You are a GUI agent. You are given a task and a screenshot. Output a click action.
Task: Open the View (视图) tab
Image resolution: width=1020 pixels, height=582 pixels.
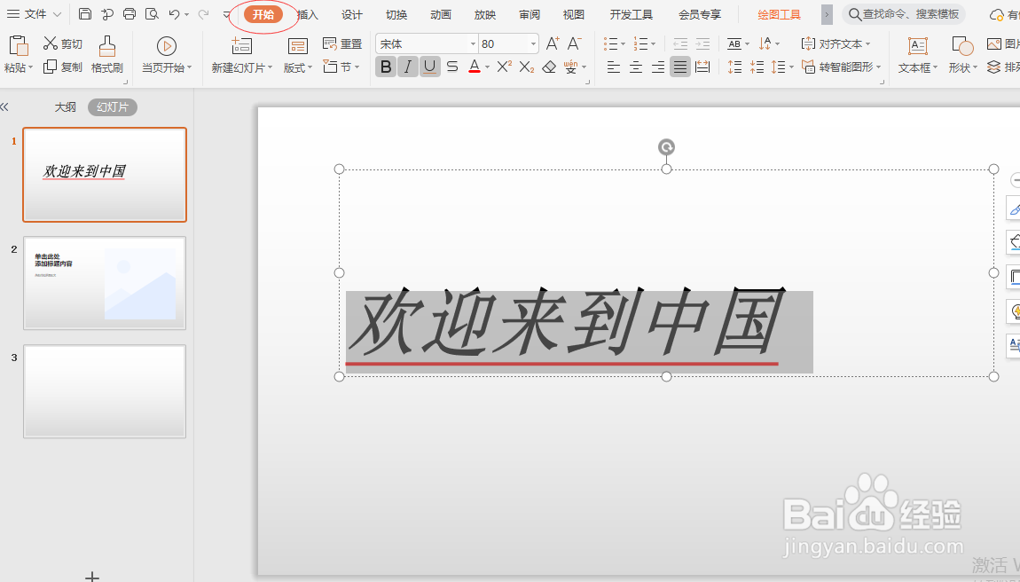point(573,14)
